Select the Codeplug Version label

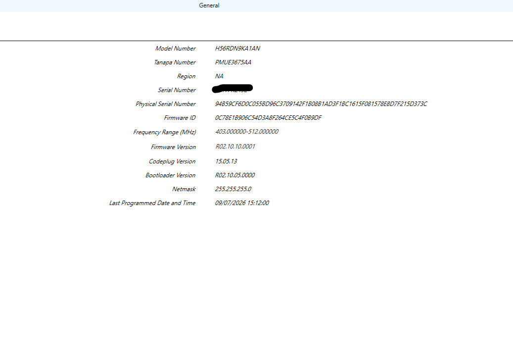[x=172, y=161]
